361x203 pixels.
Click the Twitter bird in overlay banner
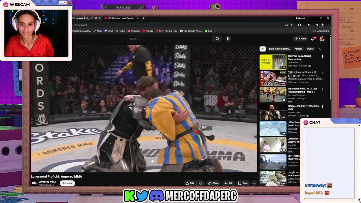coord(143,196)
